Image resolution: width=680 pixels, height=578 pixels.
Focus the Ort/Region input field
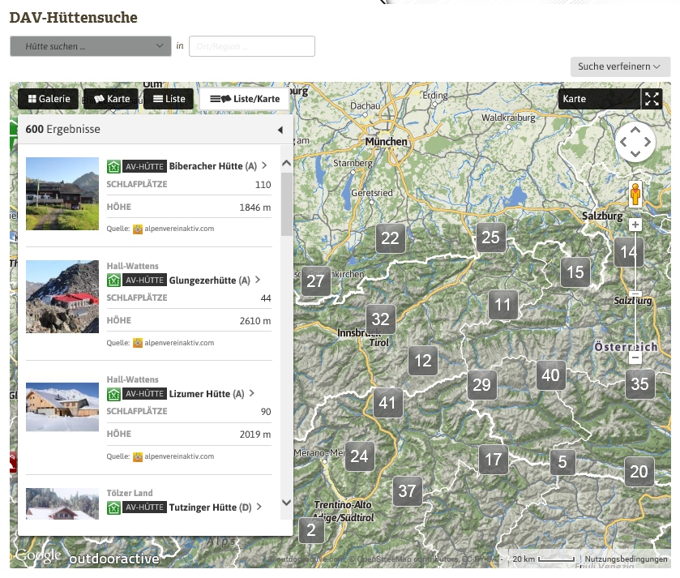pyautogui.click(x=252, y=46)
